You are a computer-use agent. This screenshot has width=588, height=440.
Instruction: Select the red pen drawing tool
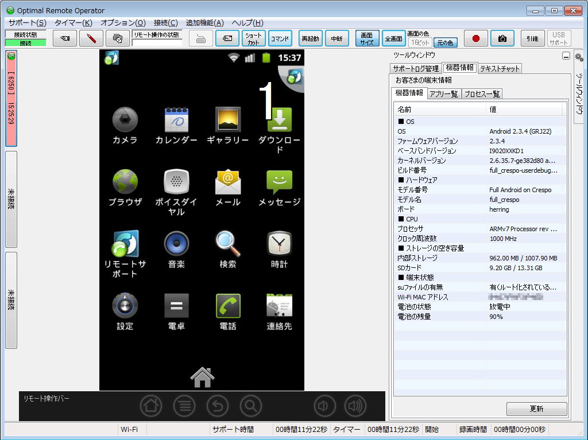point(91,38)
